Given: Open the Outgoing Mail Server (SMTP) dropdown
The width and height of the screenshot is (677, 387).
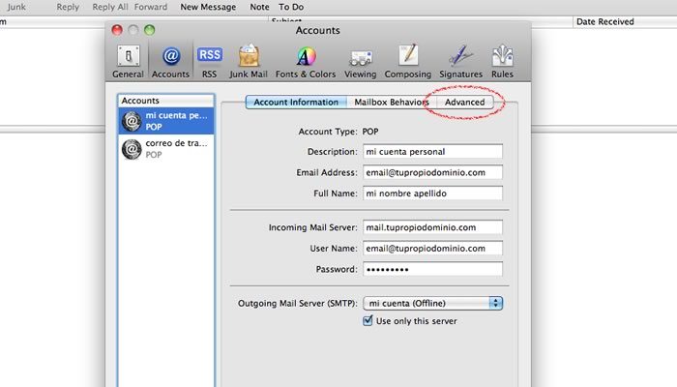Looking at the screenshot, I should click(x=432, y=303).
